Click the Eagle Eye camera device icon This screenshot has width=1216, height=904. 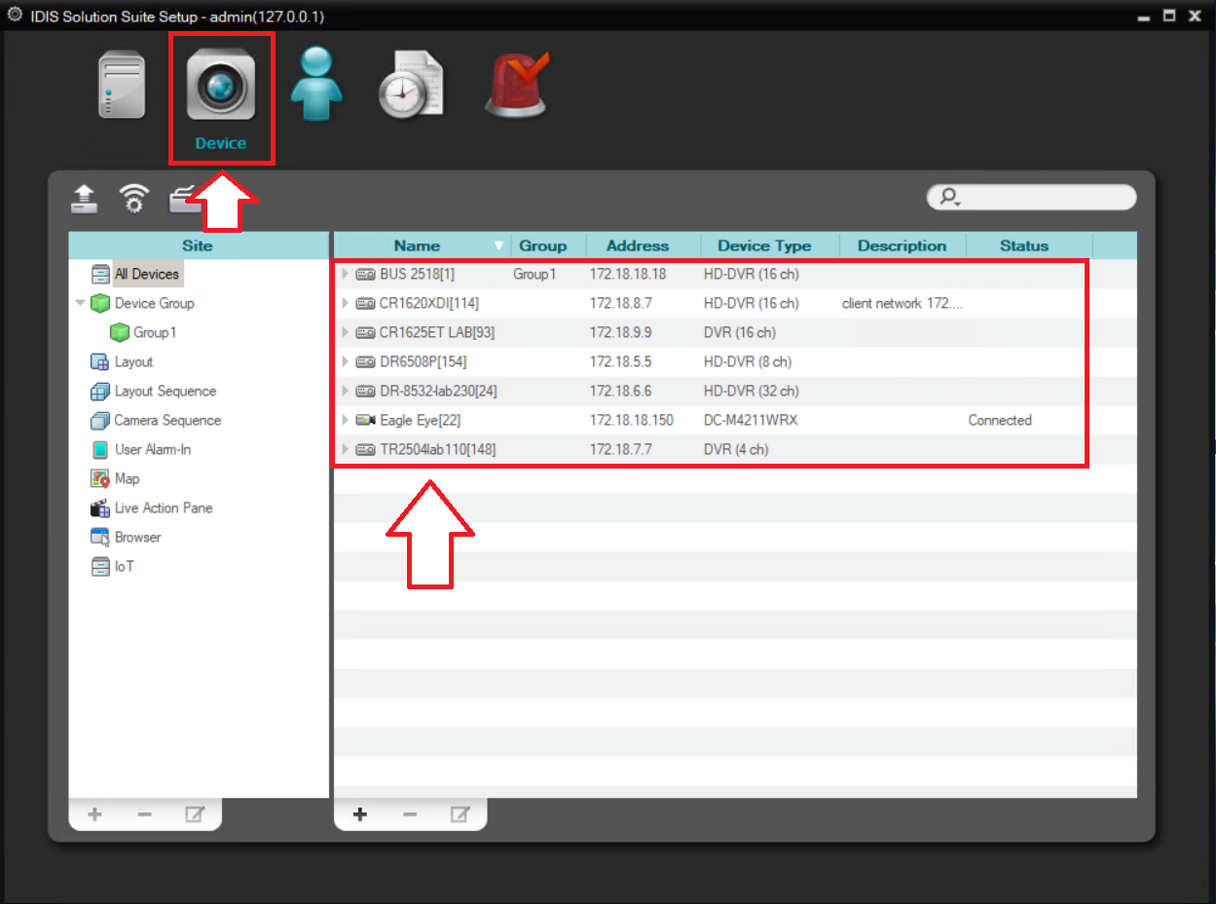[x=365, y=420]
